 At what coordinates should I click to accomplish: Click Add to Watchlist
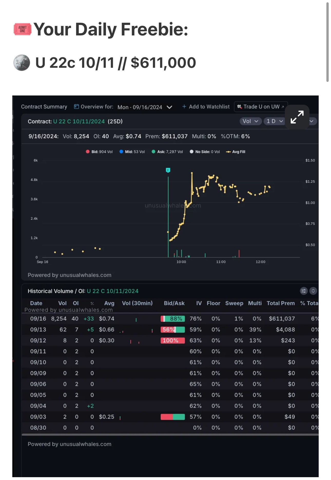tap(206, 107)
